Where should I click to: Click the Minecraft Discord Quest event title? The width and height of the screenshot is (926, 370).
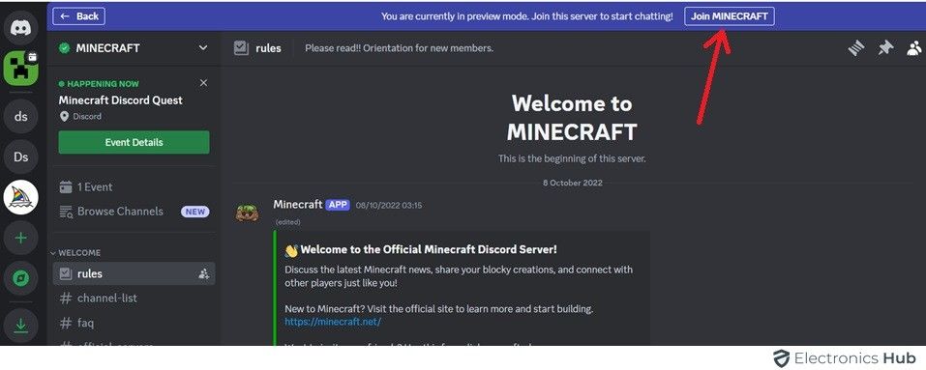121,100
